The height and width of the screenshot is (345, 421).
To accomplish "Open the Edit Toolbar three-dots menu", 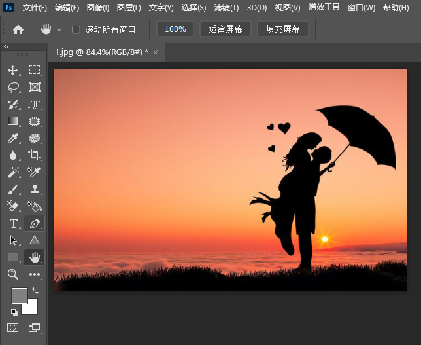I will tap(35, 274).
